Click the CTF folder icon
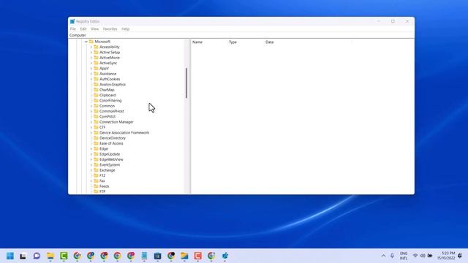This screenshot has width=468, height=263. coord(96,127)
